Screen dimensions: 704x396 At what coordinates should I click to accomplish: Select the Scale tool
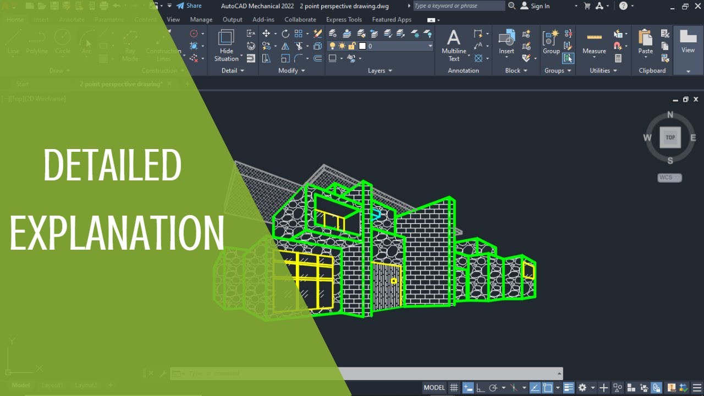coord(285,58)
